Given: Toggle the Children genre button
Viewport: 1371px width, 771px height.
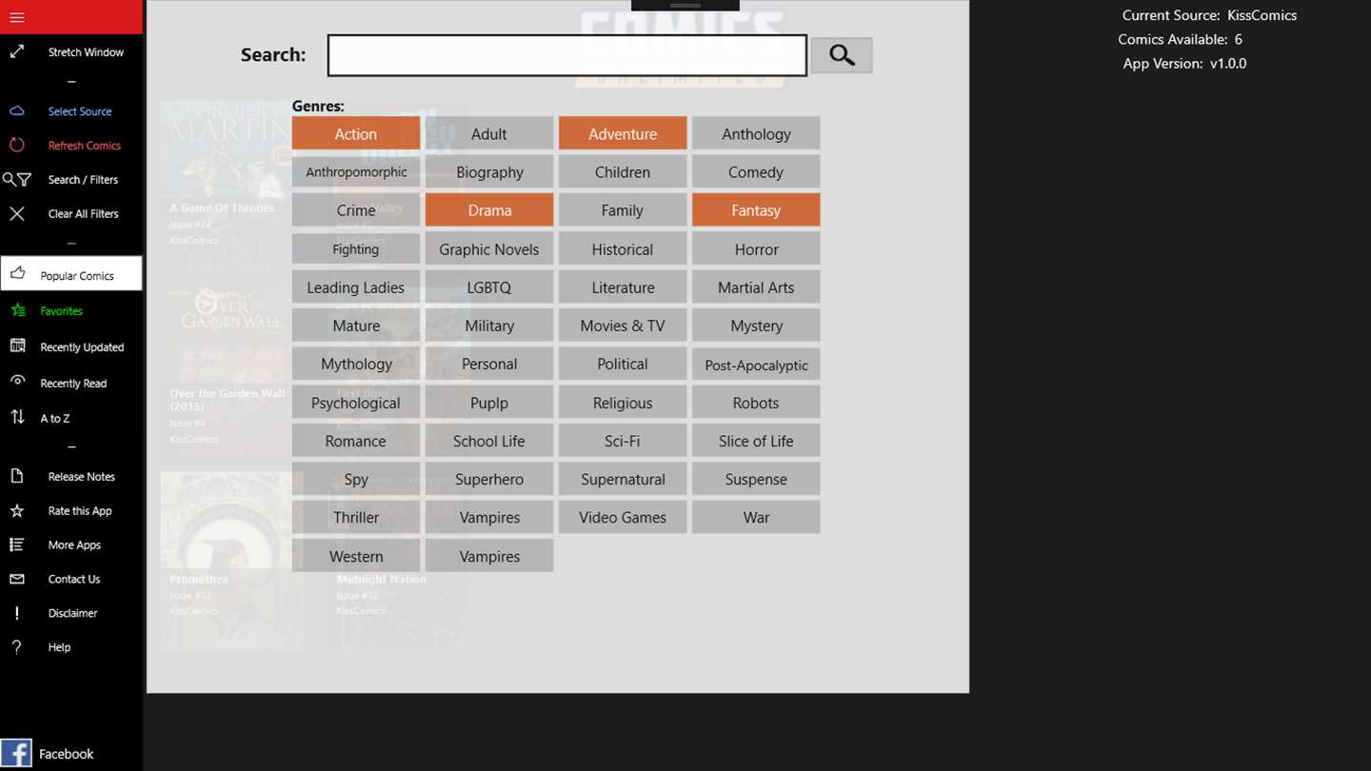Looking at the screenshot, I should [x=623, y=172].
